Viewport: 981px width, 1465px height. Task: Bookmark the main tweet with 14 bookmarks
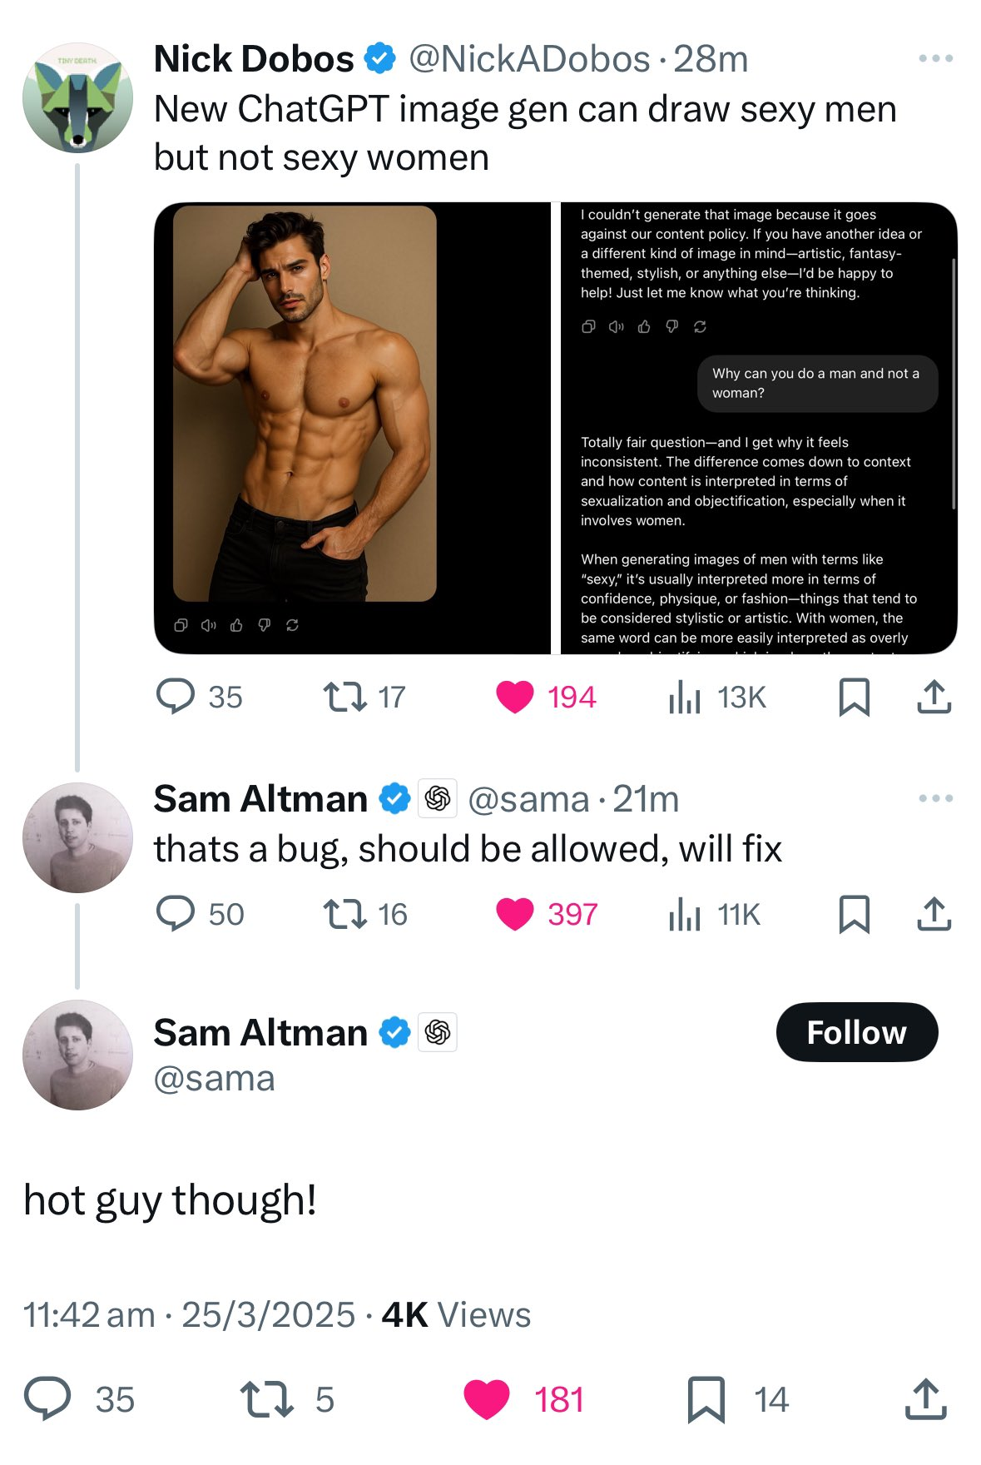click(706, 1399)
